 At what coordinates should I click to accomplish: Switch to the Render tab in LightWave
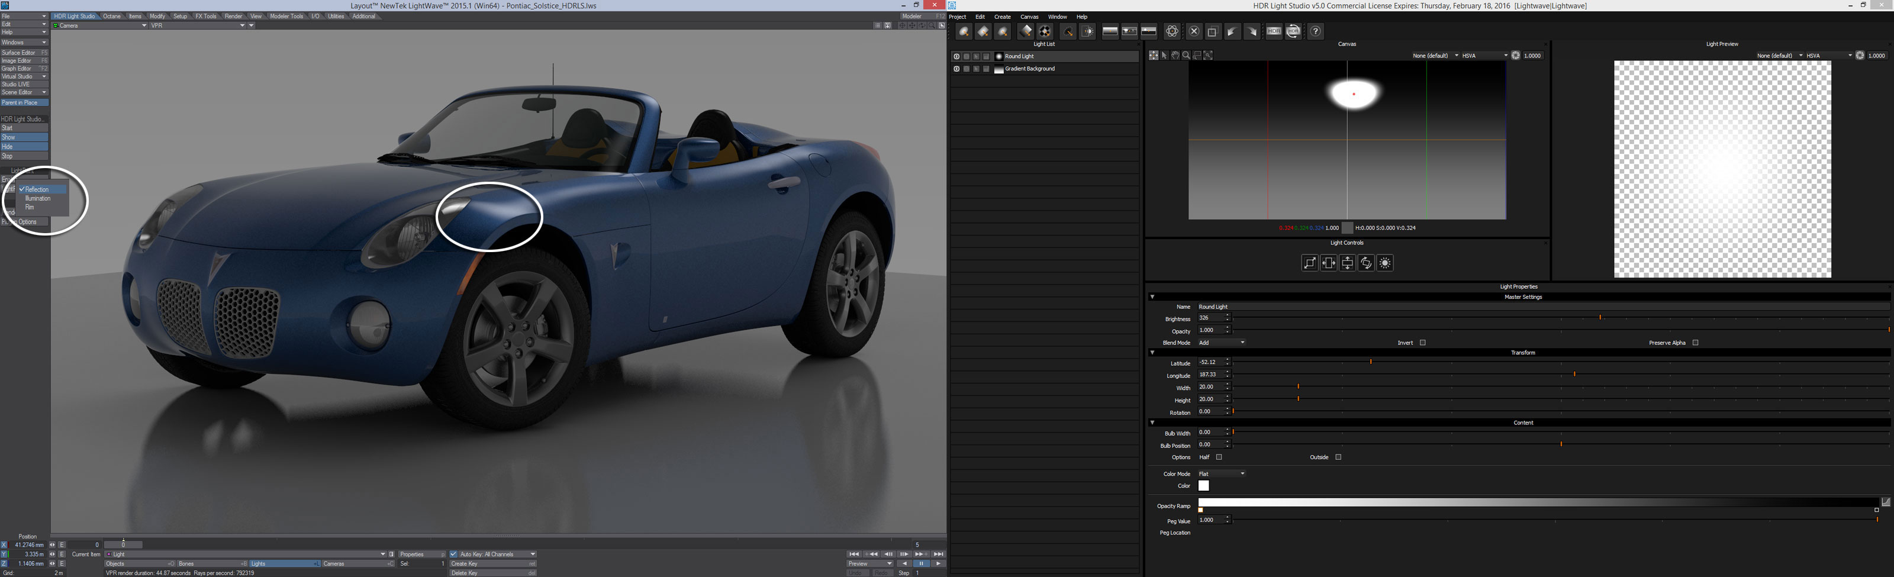tap(233, 16)
